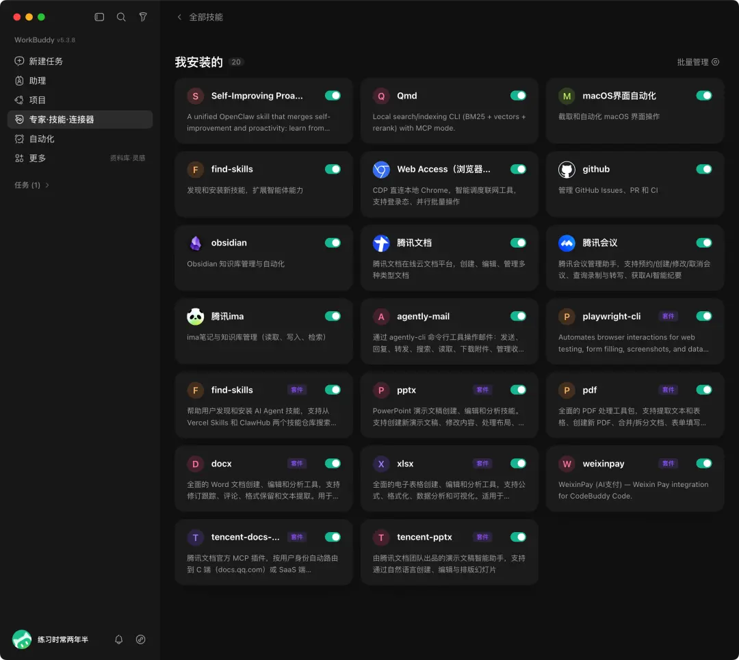Toggle the tencent-pptx switch

pos(518,537)
